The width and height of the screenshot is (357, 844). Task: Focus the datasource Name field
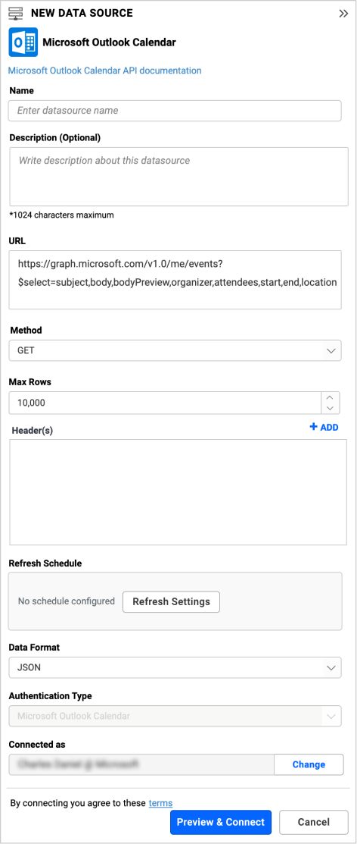175,111
